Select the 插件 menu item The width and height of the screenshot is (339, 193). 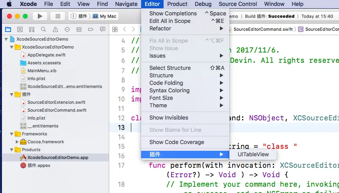[x=185, y=154]
